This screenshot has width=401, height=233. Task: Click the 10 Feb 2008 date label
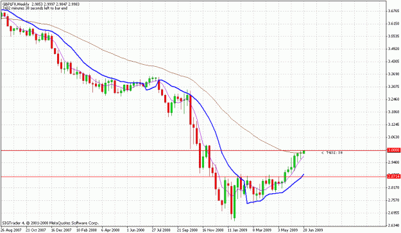pyautogui.click(x=86, y=230)
